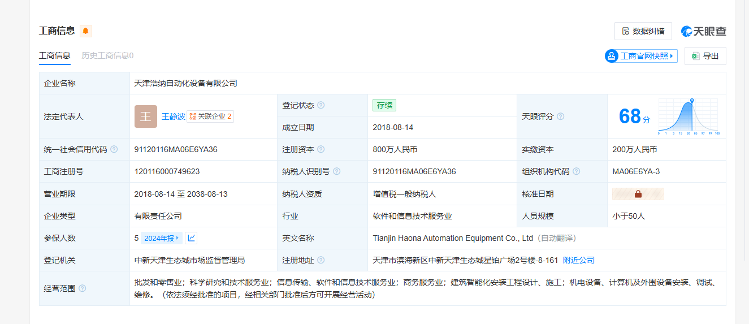Open 工商官网快照 snapshot
The height and width of the screenshot is (324, 749).
coord(641,56)
